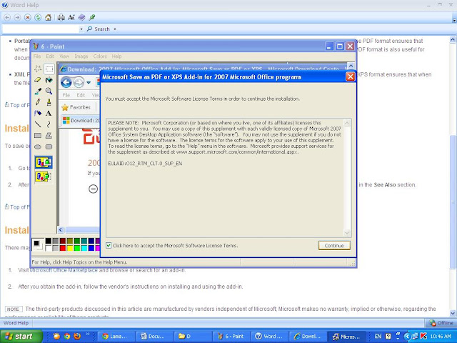Click the Continue button in installer dialog
This screenshot has height=343, width=457.
click(x=334, y=246)
